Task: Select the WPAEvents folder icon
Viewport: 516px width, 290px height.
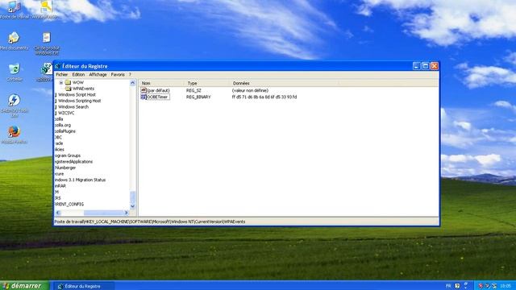Action: click(68, 89)
